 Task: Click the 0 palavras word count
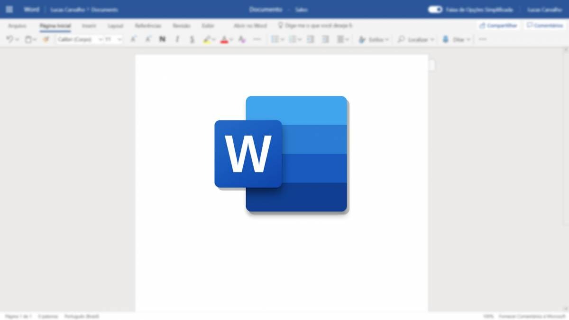click(x=48, y=316)
